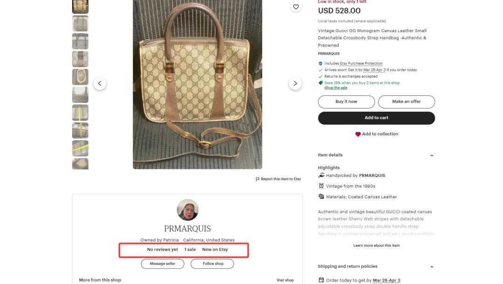Click the PRMARQUIS seller avatar
Image resolution: width=503 pixels, height=284 pixels.
tap(188, 210)
